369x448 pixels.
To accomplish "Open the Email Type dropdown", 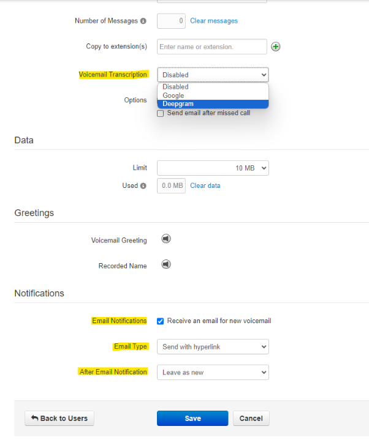I will coord(213,346).
